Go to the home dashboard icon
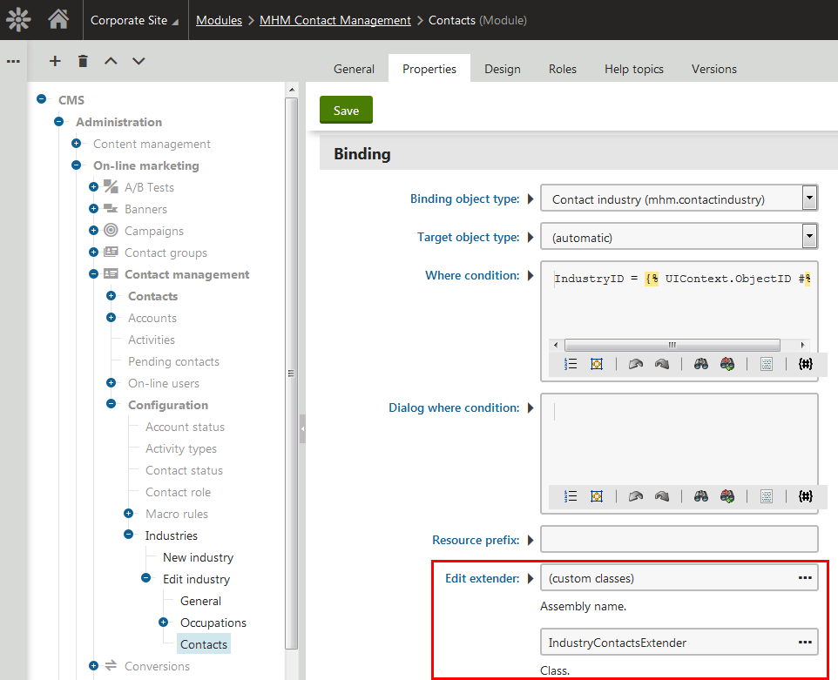 pos(58,19)
